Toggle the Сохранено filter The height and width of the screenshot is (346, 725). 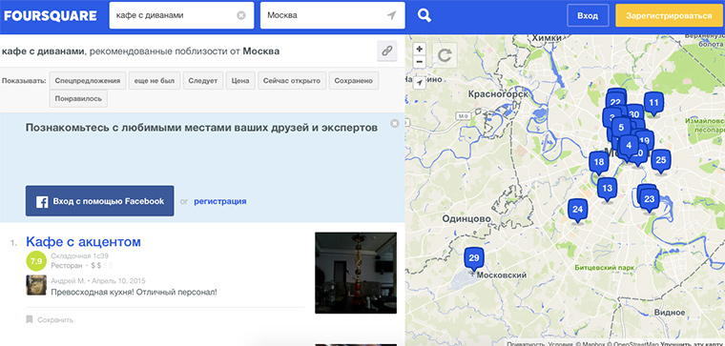[x=354, y=81]
